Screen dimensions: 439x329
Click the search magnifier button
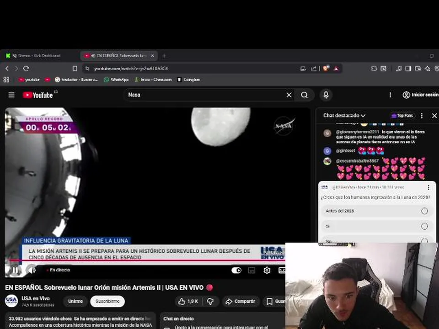click(x=305, y=95)
